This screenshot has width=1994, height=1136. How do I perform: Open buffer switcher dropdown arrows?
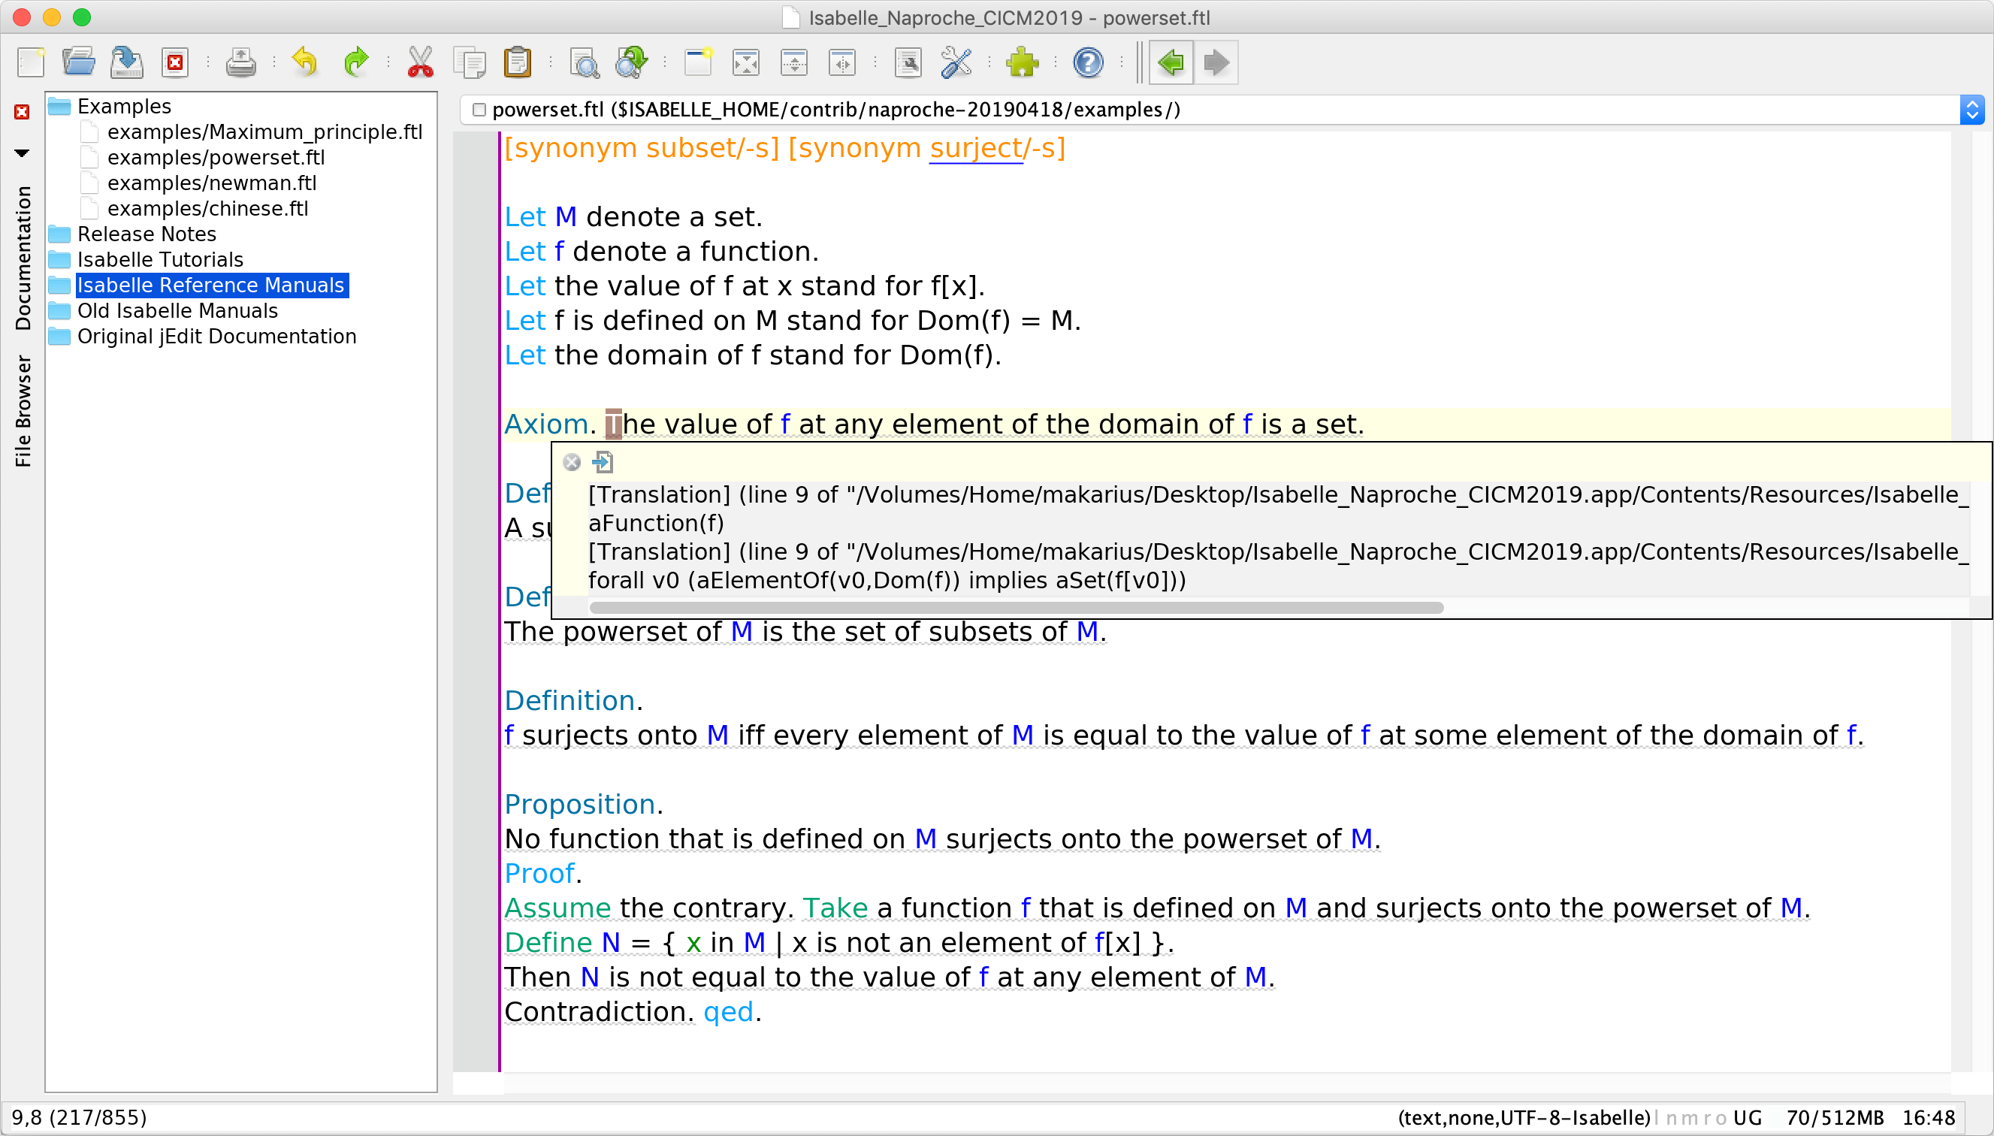tap(1971, 110)
